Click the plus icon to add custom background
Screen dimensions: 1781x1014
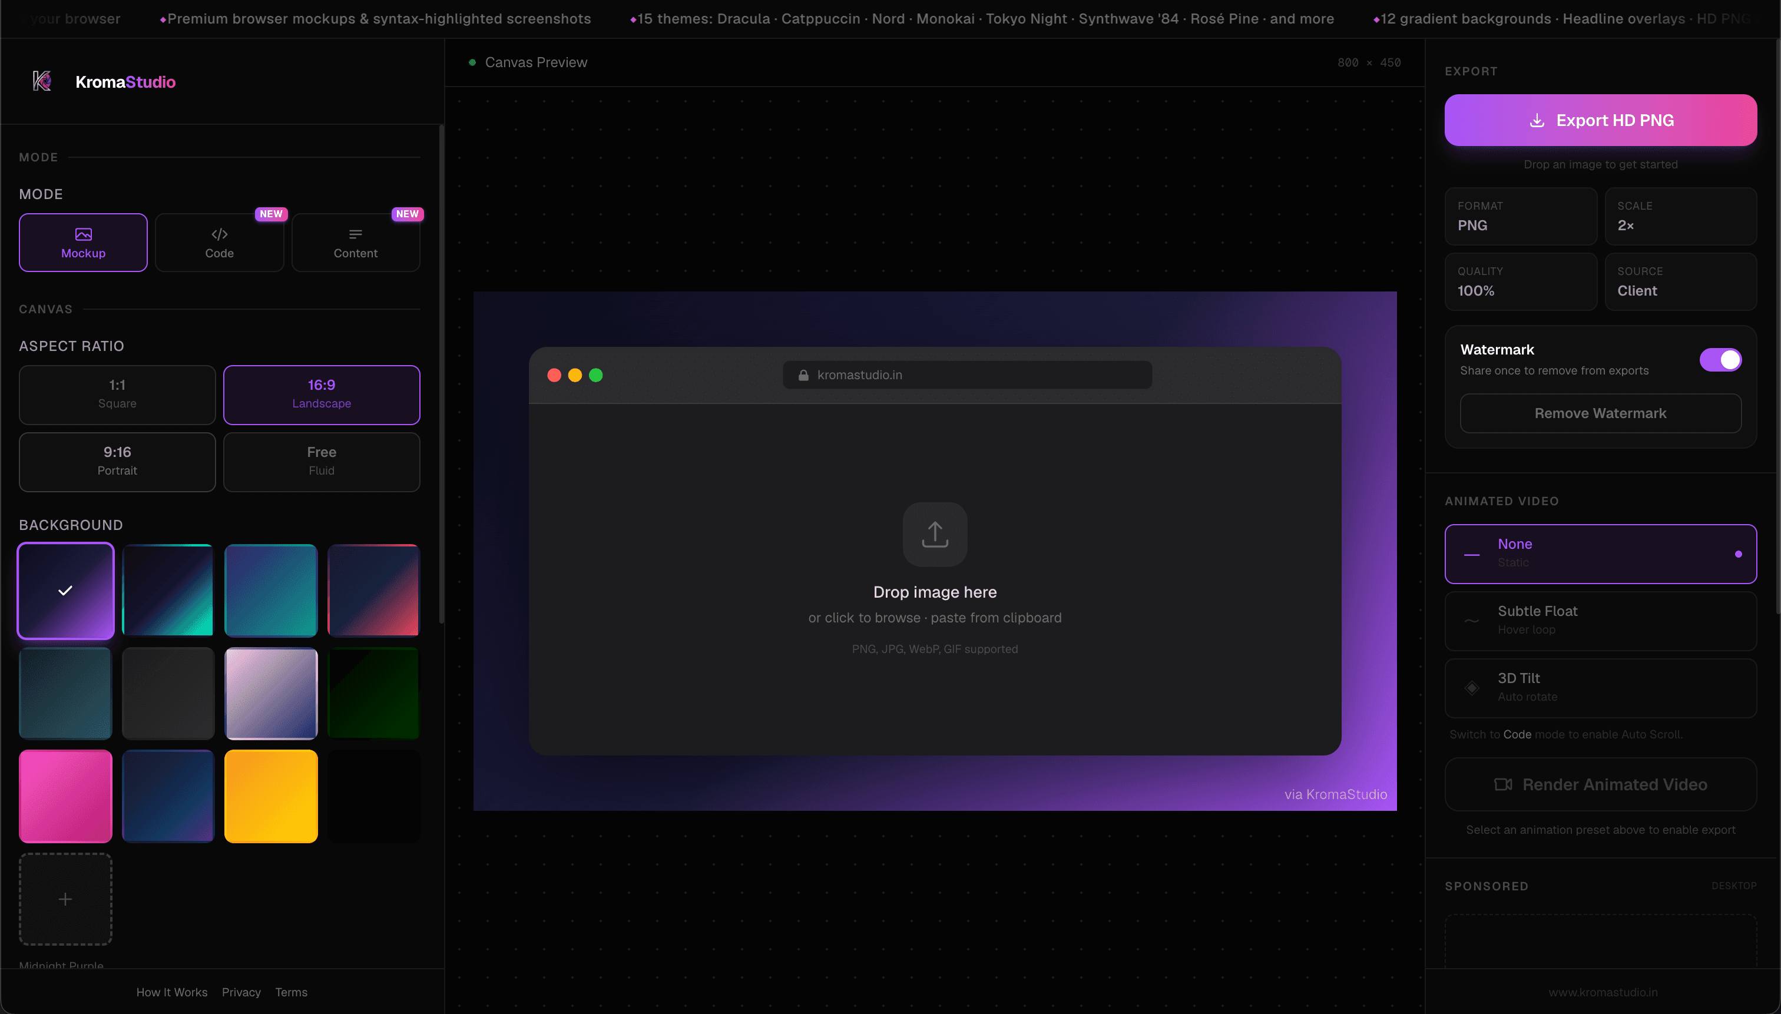coord(65,899)
